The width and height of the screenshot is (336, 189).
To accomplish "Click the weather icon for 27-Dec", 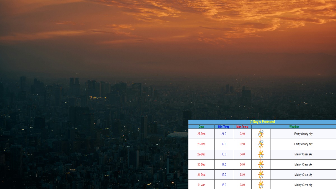I will [x=261, y=134].
